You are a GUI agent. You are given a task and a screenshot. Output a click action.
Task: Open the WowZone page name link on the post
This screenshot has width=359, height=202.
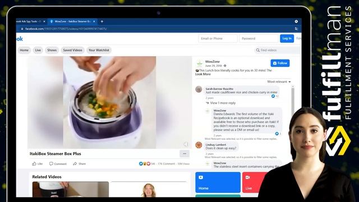213,62
